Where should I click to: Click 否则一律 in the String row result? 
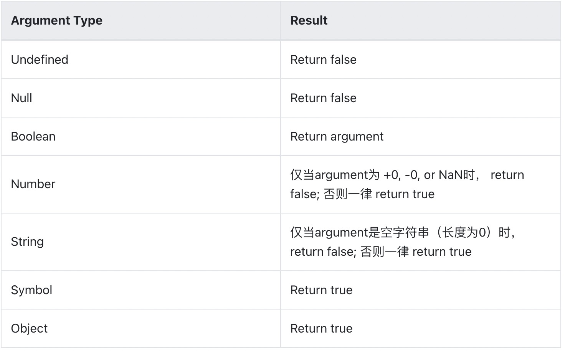click(x=385, y=252)
